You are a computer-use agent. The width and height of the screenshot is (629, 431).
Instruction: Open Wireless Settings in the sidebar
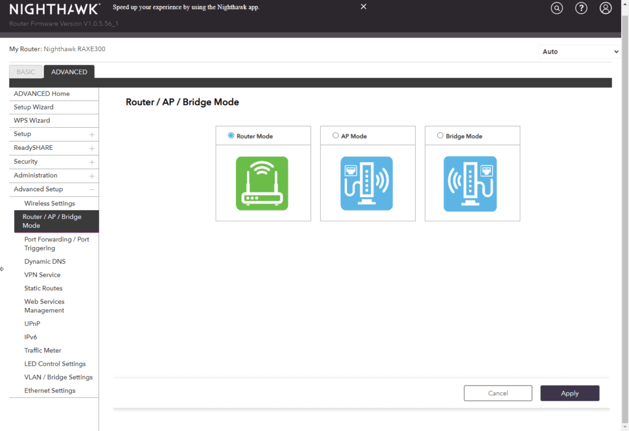50,204
